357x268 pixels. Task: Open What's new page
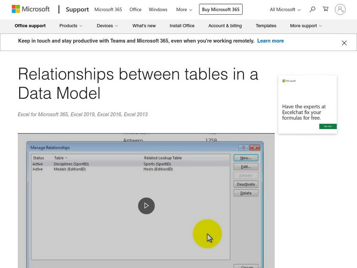pyautogui.click(x=144, y=26)
